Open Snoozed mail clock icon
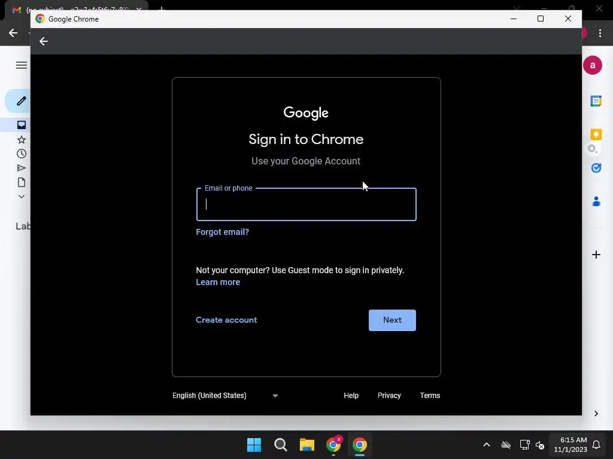The height and width of the screenshot is (459, 613). point(22,154)
